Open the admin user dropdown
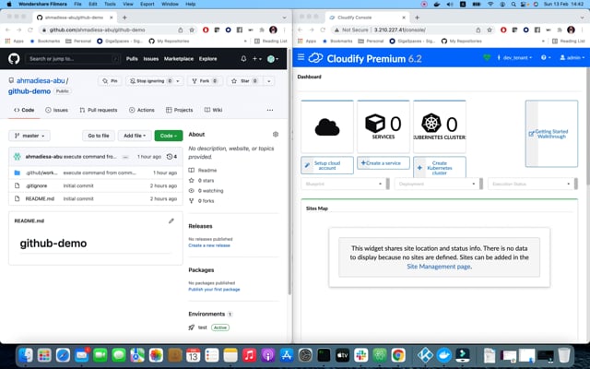 [572, 57]
